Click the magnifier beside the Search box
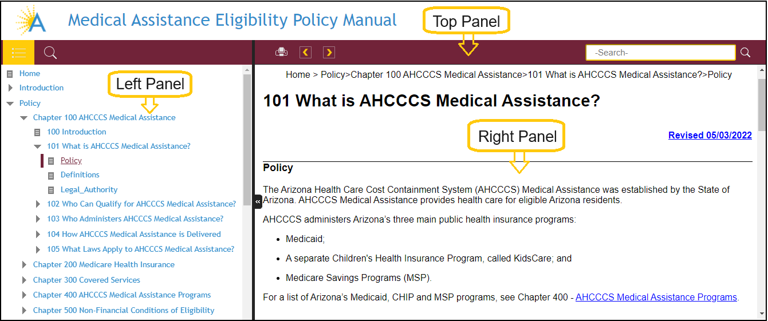The height and width of the screenshot is (321, 768). (x=745, y=53)
